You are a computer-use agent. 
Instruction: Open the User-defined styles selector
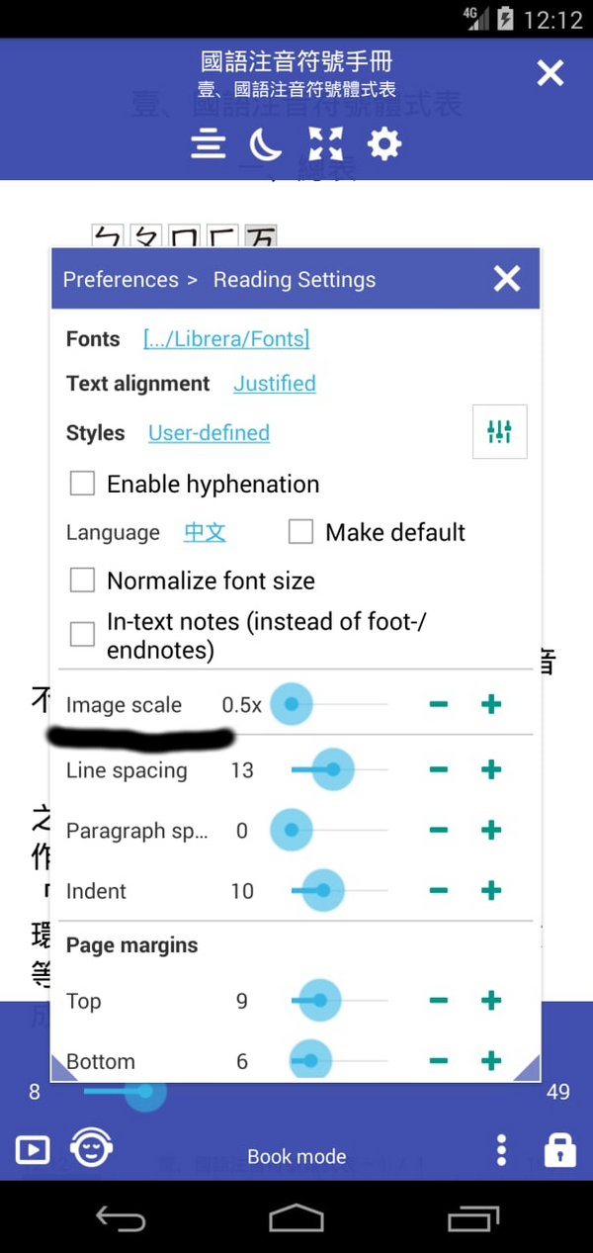coord(209,433)
